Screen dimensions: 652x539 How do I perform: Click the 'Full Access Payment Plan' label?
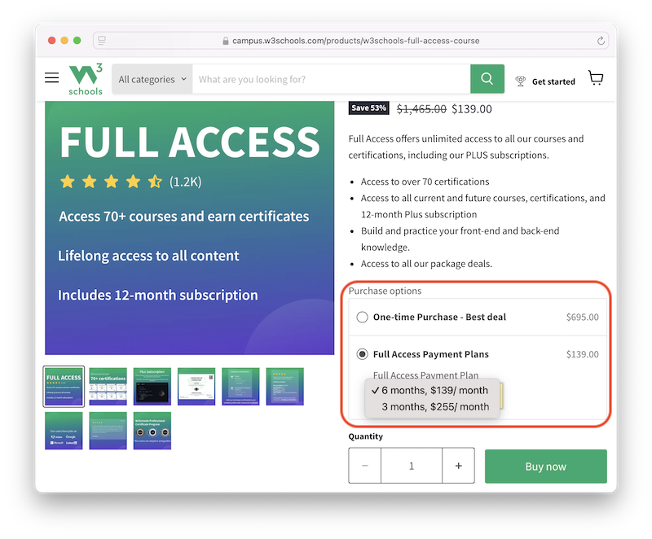tap(425, 375)
